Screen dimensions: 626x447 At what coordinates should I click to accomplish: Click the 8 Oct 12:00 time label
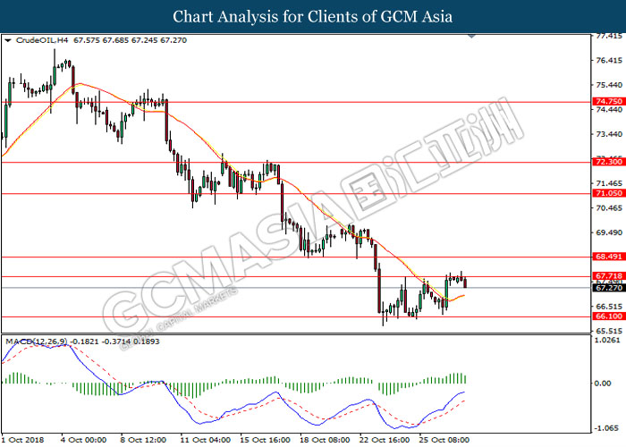143,440
